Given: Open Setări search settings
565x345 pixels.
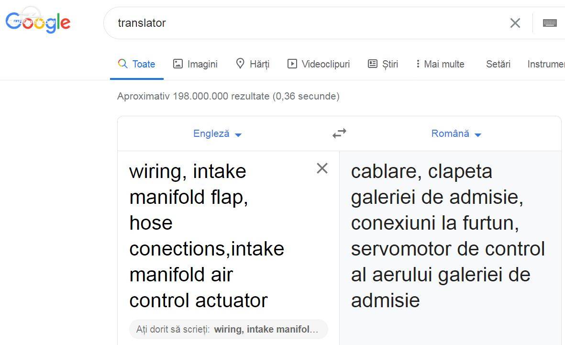Looking at the screenshot, I should pyautogui.click(x=499, y=64).
